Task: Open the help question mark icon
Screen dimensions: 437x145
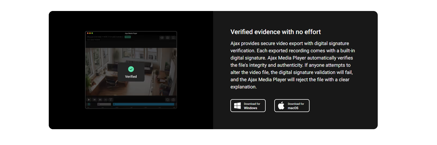Action: coord(173,100)
